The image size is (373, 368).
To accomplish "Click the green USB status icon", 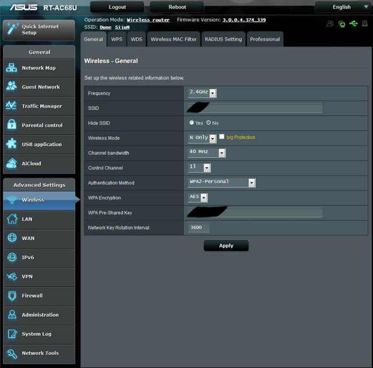I will point(354,23).
